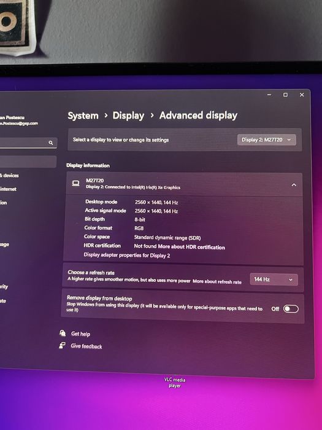This screenshot has width=322, height=430.
Task: Click the Give feedback icon
Action: pyautogui.click(x=63, y=345)
